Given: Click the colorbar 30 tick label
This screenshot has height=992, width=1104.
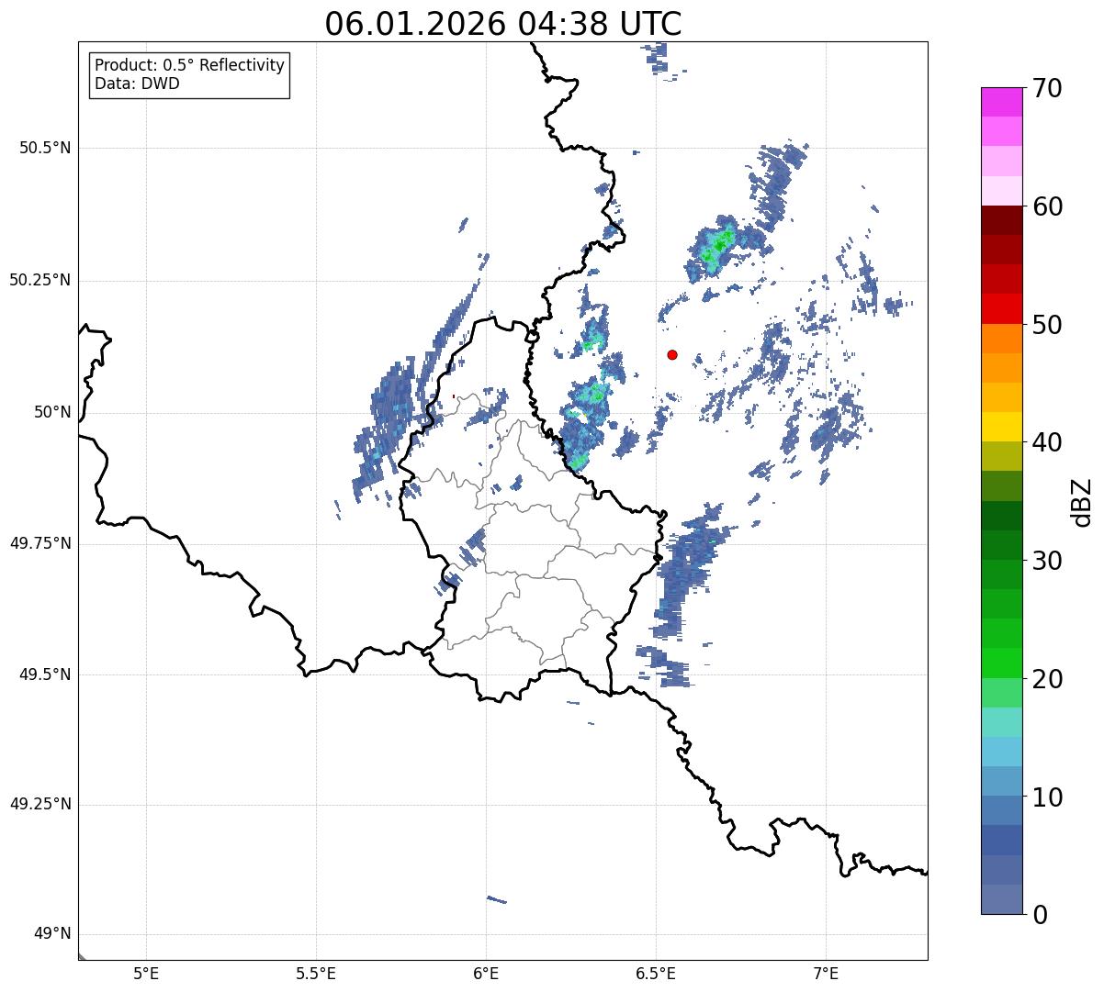Looking at the screenshot, I should (1047, 561).
